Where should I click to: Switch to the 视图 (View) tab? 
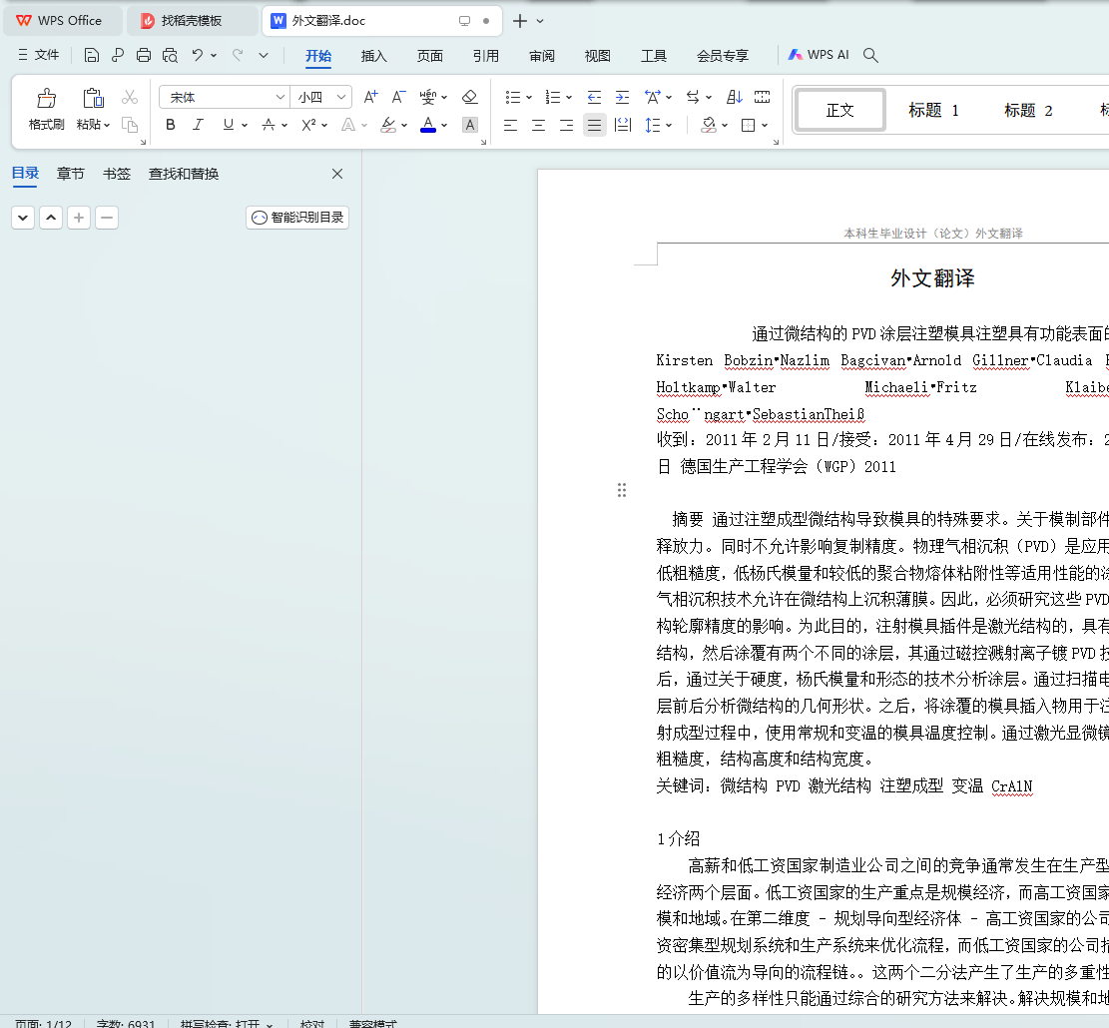[x=598, y=56]
